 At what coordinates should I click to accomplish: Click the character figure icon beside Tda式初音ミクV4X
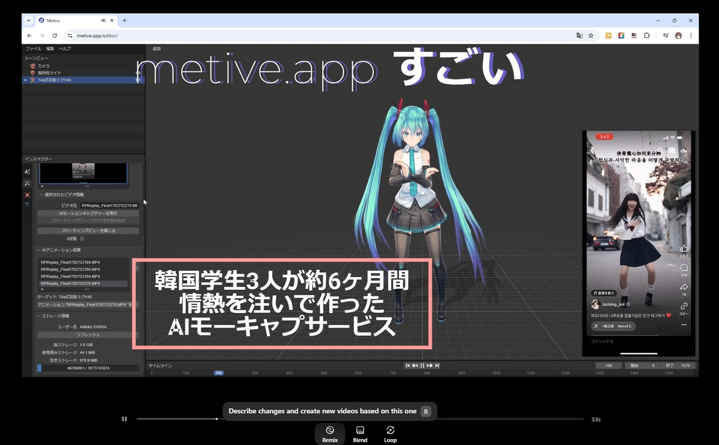(x=33, y=80)
